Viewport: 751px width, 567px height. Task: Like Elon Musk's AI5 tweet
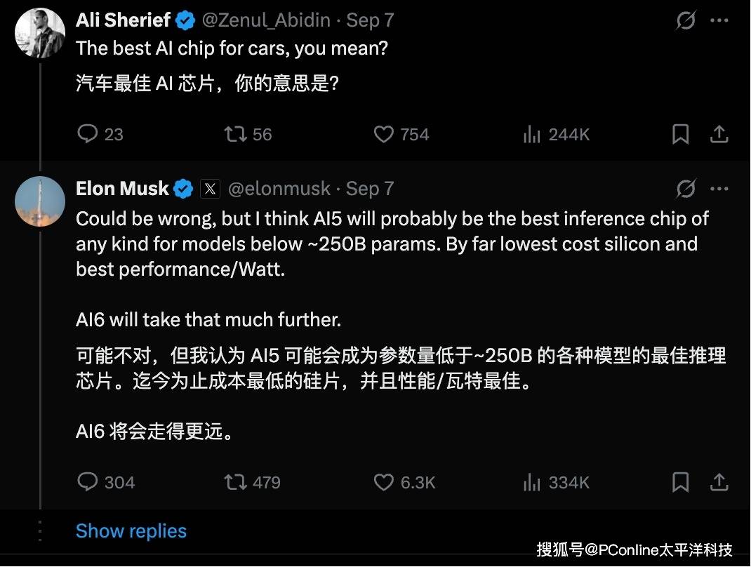(383, 482)
